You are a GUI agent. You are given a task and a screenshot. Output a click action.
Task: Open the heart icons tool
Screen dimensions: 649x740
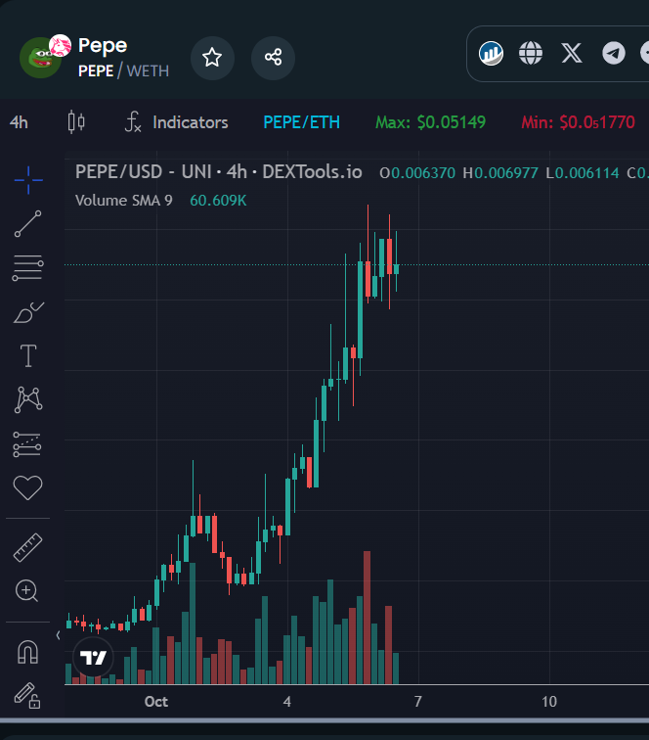coord(27,487)
